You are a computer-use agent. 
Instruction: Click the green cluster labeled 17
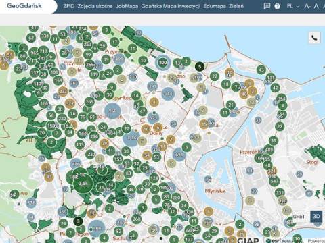[115, 42]
